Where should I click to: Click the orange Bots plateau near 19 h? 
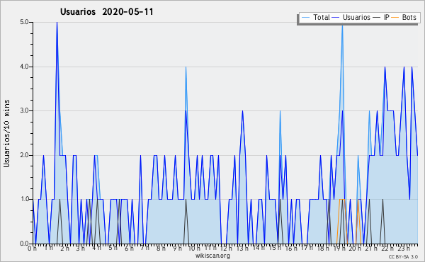pyautogui.click(x=342, y=200)
